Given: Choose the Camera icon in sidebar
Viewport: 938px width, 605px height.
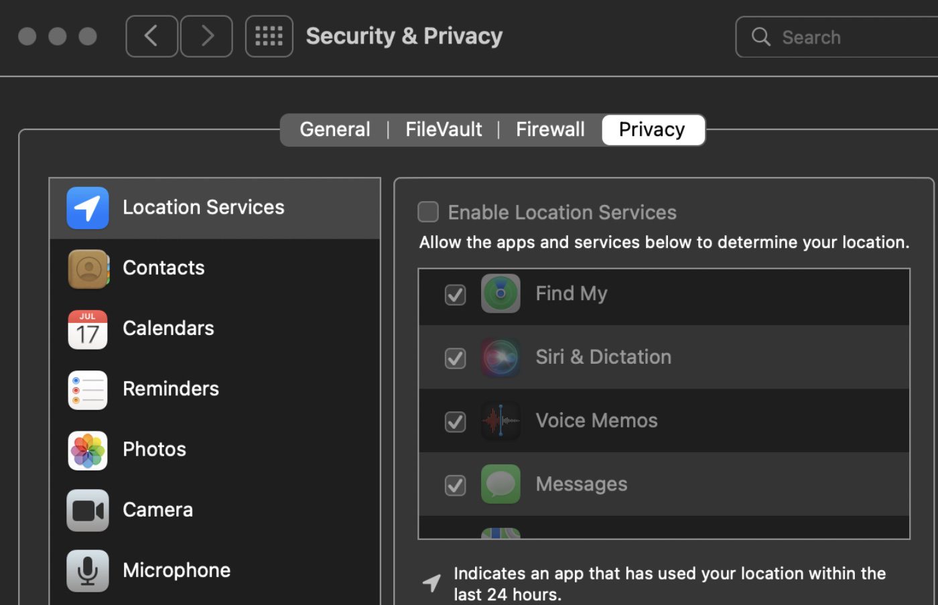Looking at the screenshot, I should click(88, 511).
